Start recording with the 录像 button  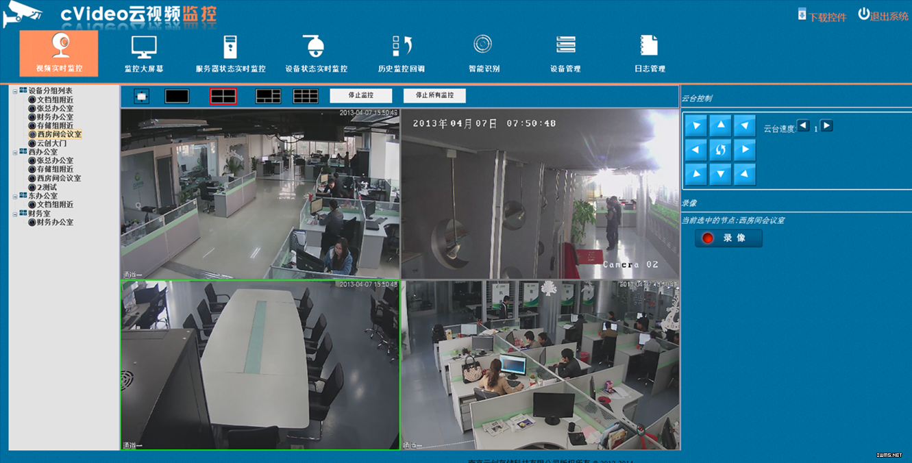coord(728,238)
